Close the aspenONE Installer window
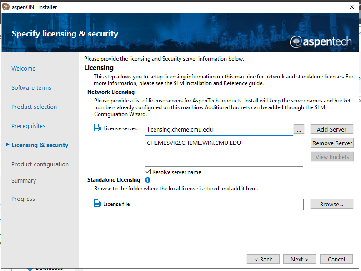 tap(352, 7)
